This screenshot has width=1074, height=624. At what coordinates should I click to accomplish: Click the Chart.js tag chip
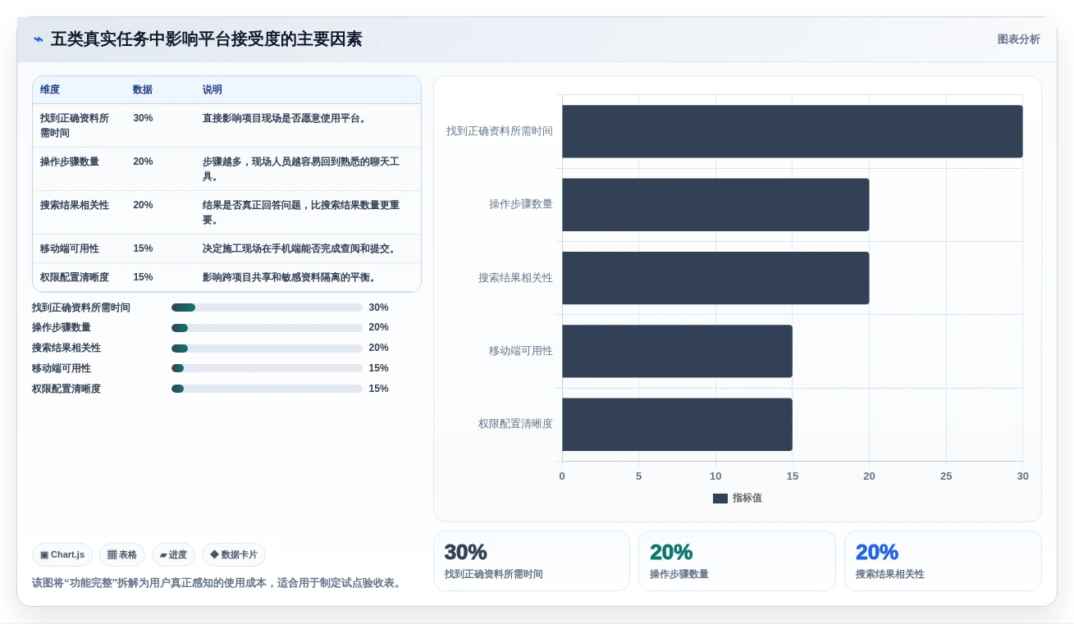[x=62, y=554]
